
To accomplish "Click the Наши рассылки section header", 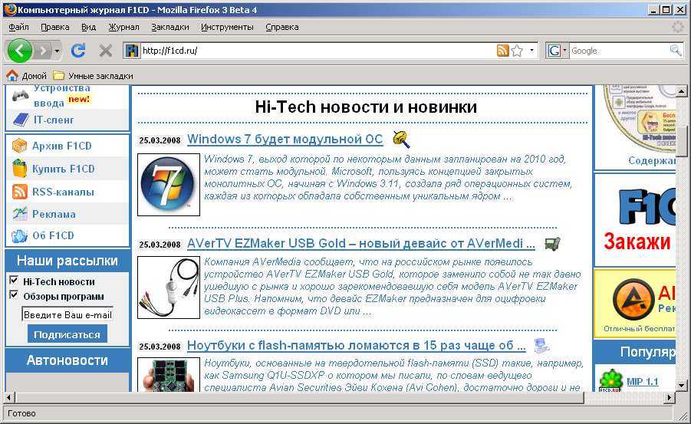I will click(x=67, y=261).
